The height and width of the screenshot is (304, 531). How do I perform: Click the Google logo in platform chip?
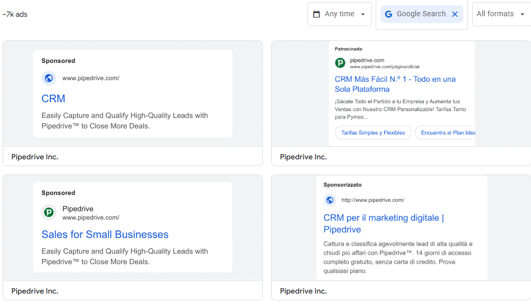(x=389, y=14)
